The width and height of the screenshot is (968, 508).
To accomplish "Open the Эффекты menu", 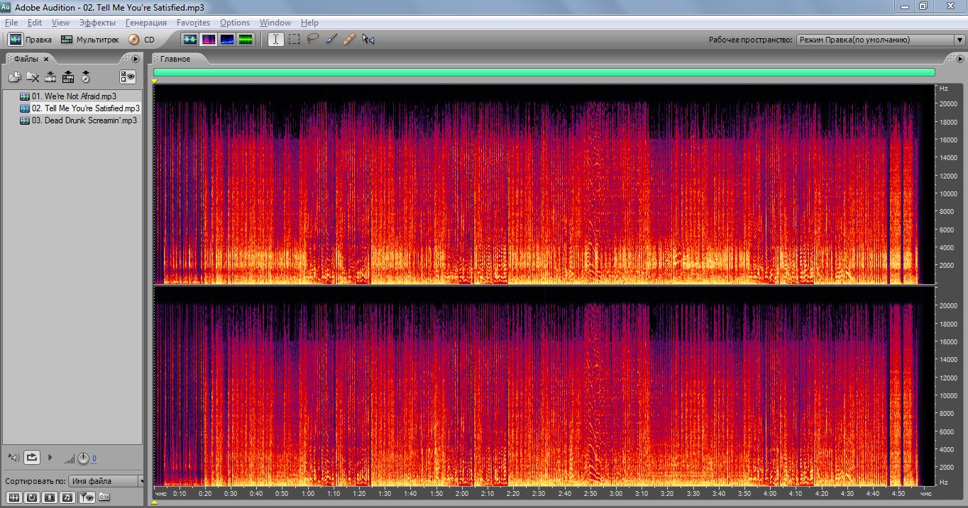I will click(x=97, y=23).
